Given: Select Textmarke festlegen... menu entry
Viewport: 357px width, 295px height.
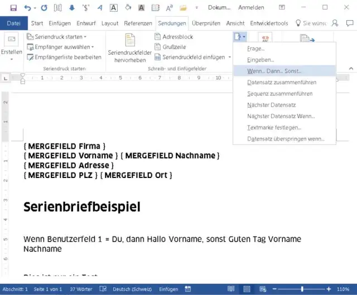Looking at the screenshot, I should [x=284, y=128].
